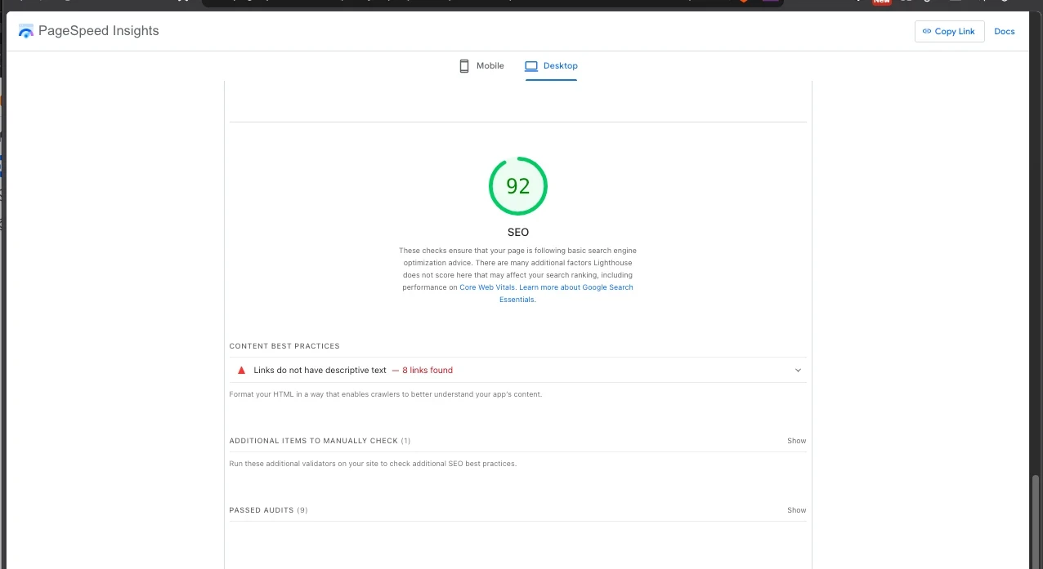Click the red New badge in browser toolbar

[x=881, y=2]
